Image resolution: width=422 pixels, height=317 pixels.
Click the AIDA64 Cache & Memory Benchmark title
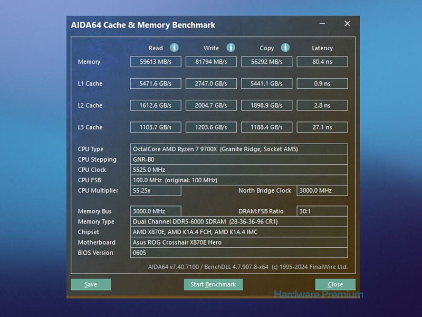tap(143, 25)
